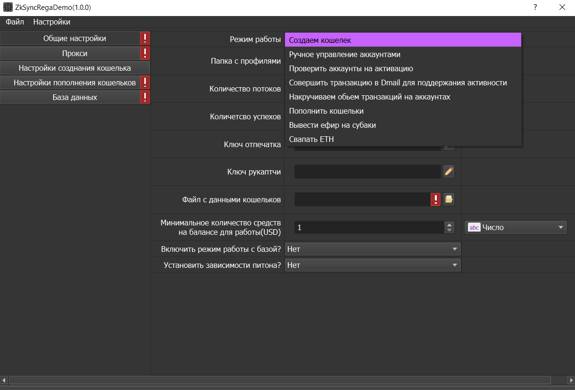The height and width of the screenshot is (390, 575).
Task: Click minimum balance USD input field
Action: click(369, 227)
